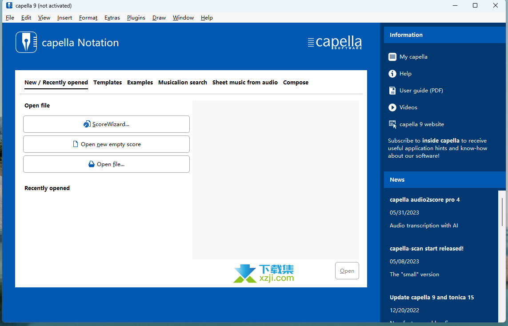Maximize the capella 9 window
508x326 pixels.
(x=475, y=5)
